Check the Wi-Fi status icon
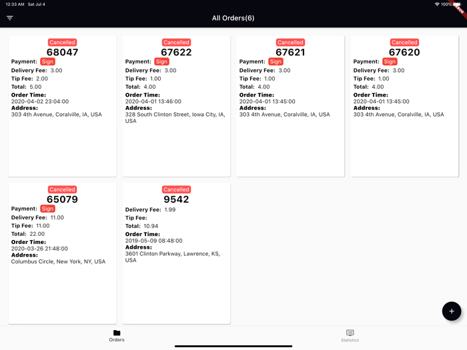467x350 pixels. [x=437, y=4]
